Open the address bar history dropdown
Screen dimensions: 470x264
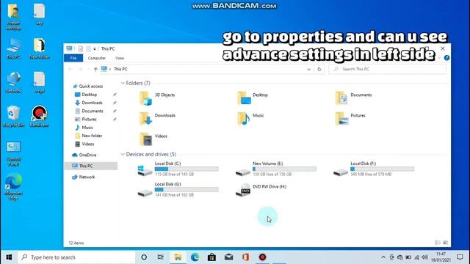(308, 69)
